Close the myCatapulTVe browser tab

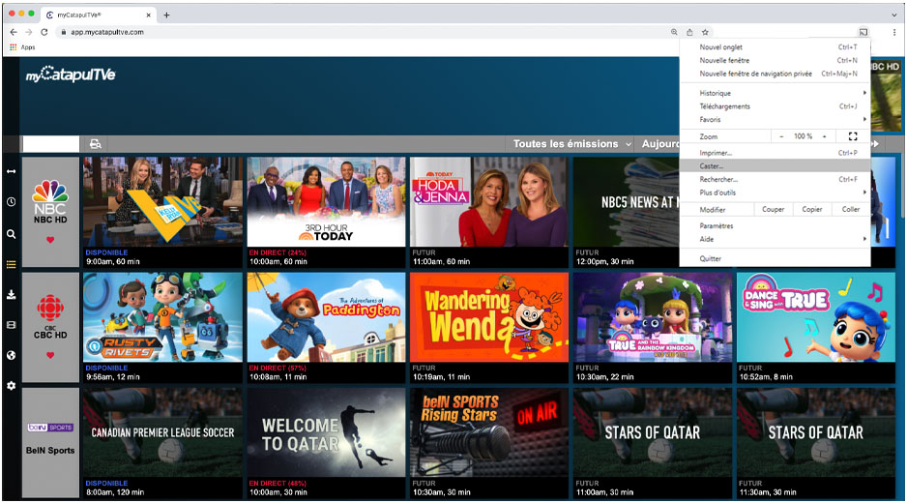click(x=149, y=15)
